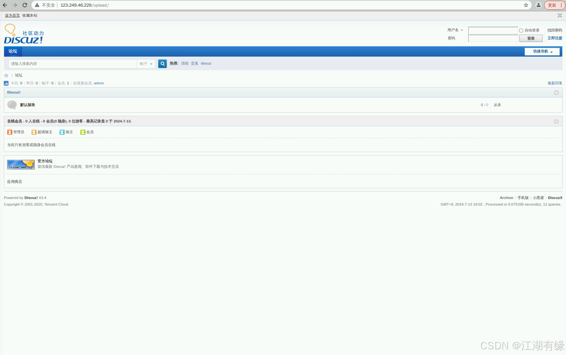Click the hot search 活动 link
The height and width of the screenshot is (355, 566).
[184, 63]
